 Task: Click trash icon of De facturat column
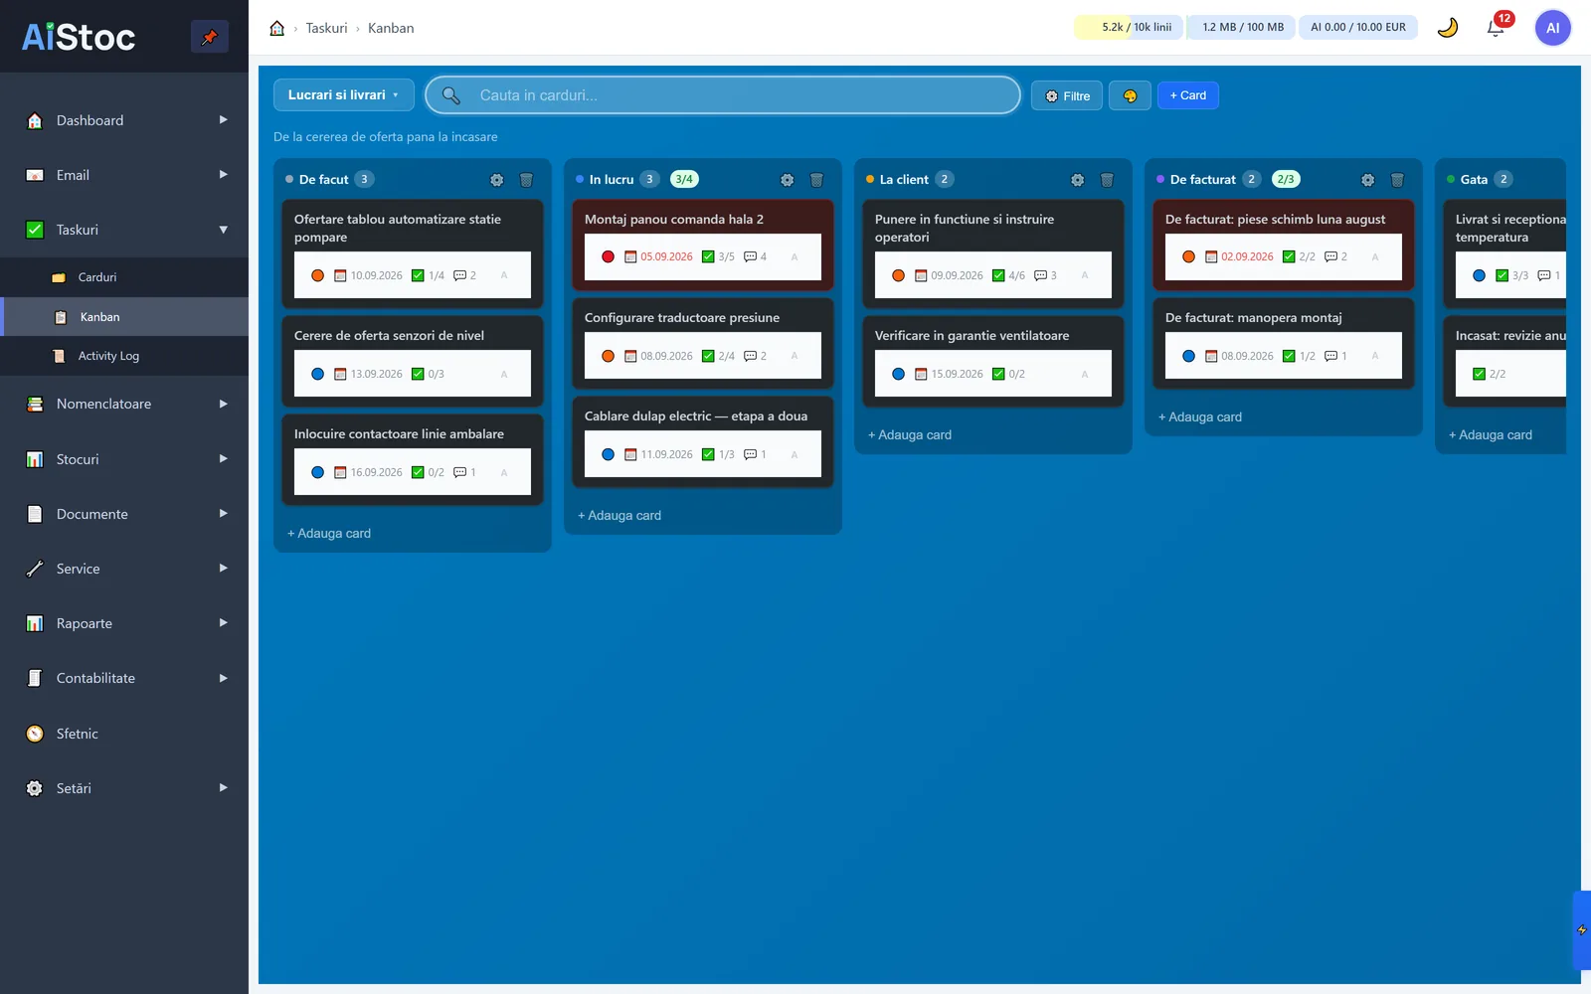1397,180
